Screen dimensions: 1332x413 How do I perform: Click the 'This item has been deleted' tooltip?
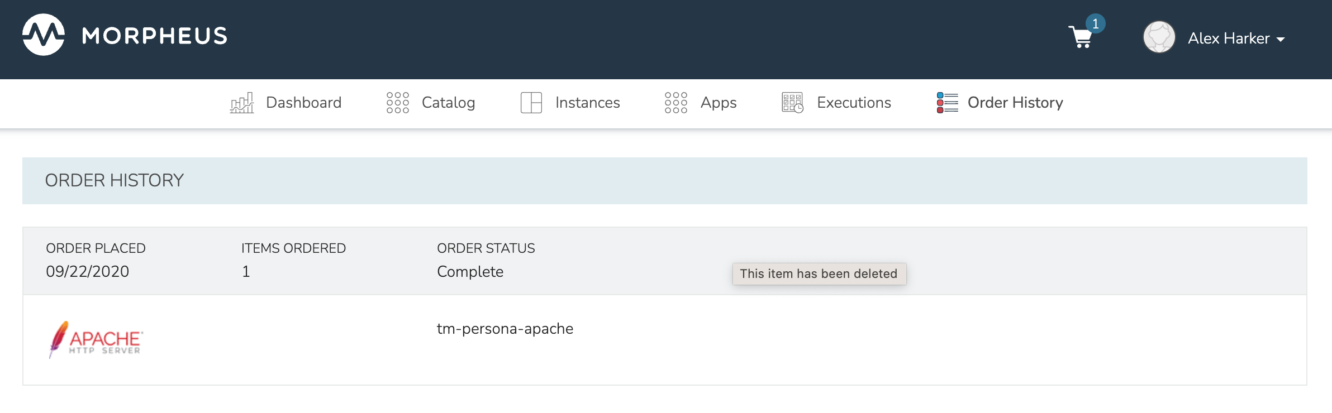(x=819, y=273)
